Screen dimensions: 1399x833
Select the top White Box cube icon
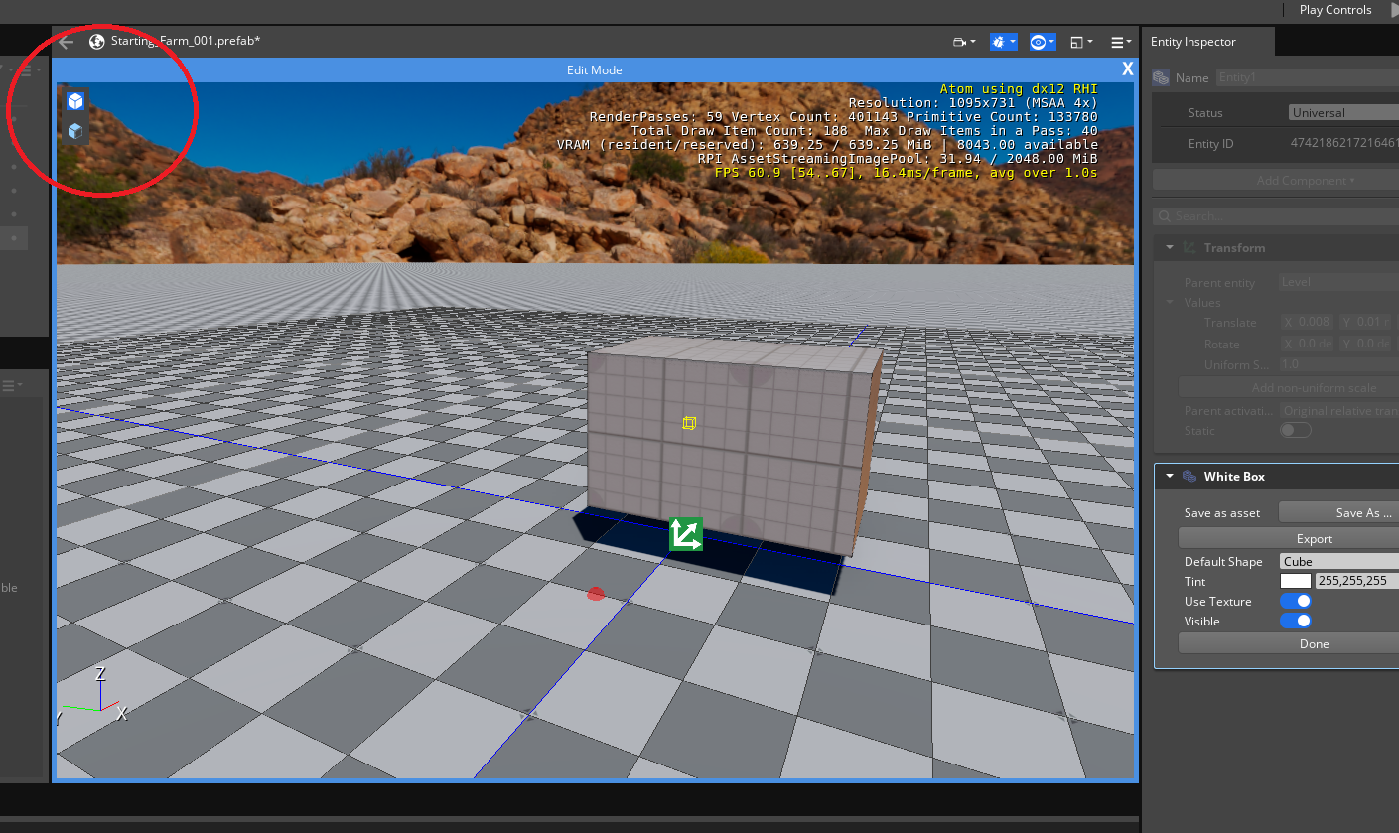pyautogui.click(x=75, y=100)
